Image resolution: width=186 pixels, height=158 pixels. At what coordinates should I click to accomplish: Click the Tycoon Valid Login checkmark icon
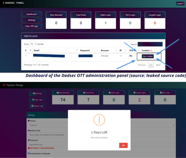(x=110, y=93)
